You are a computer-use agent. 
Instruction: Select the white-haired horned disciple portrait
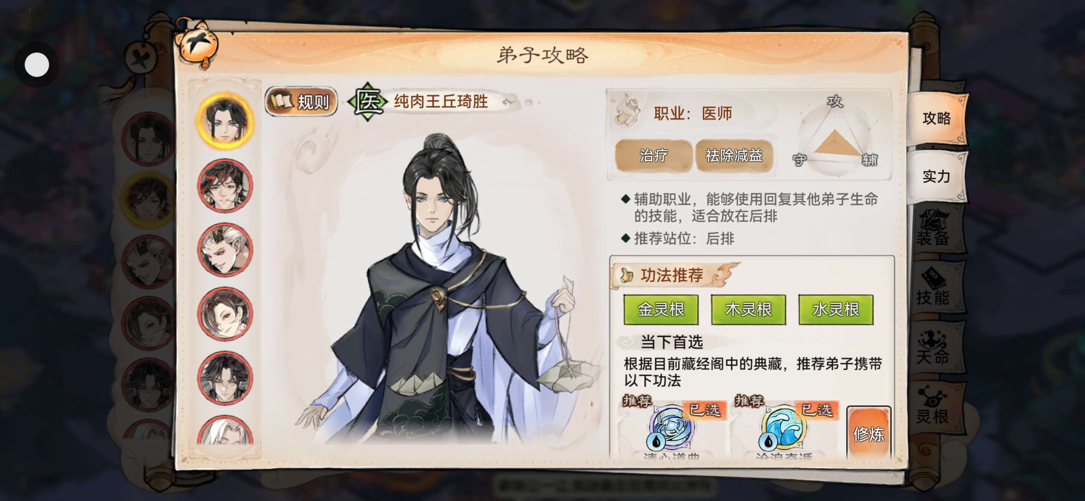(225, 250)
